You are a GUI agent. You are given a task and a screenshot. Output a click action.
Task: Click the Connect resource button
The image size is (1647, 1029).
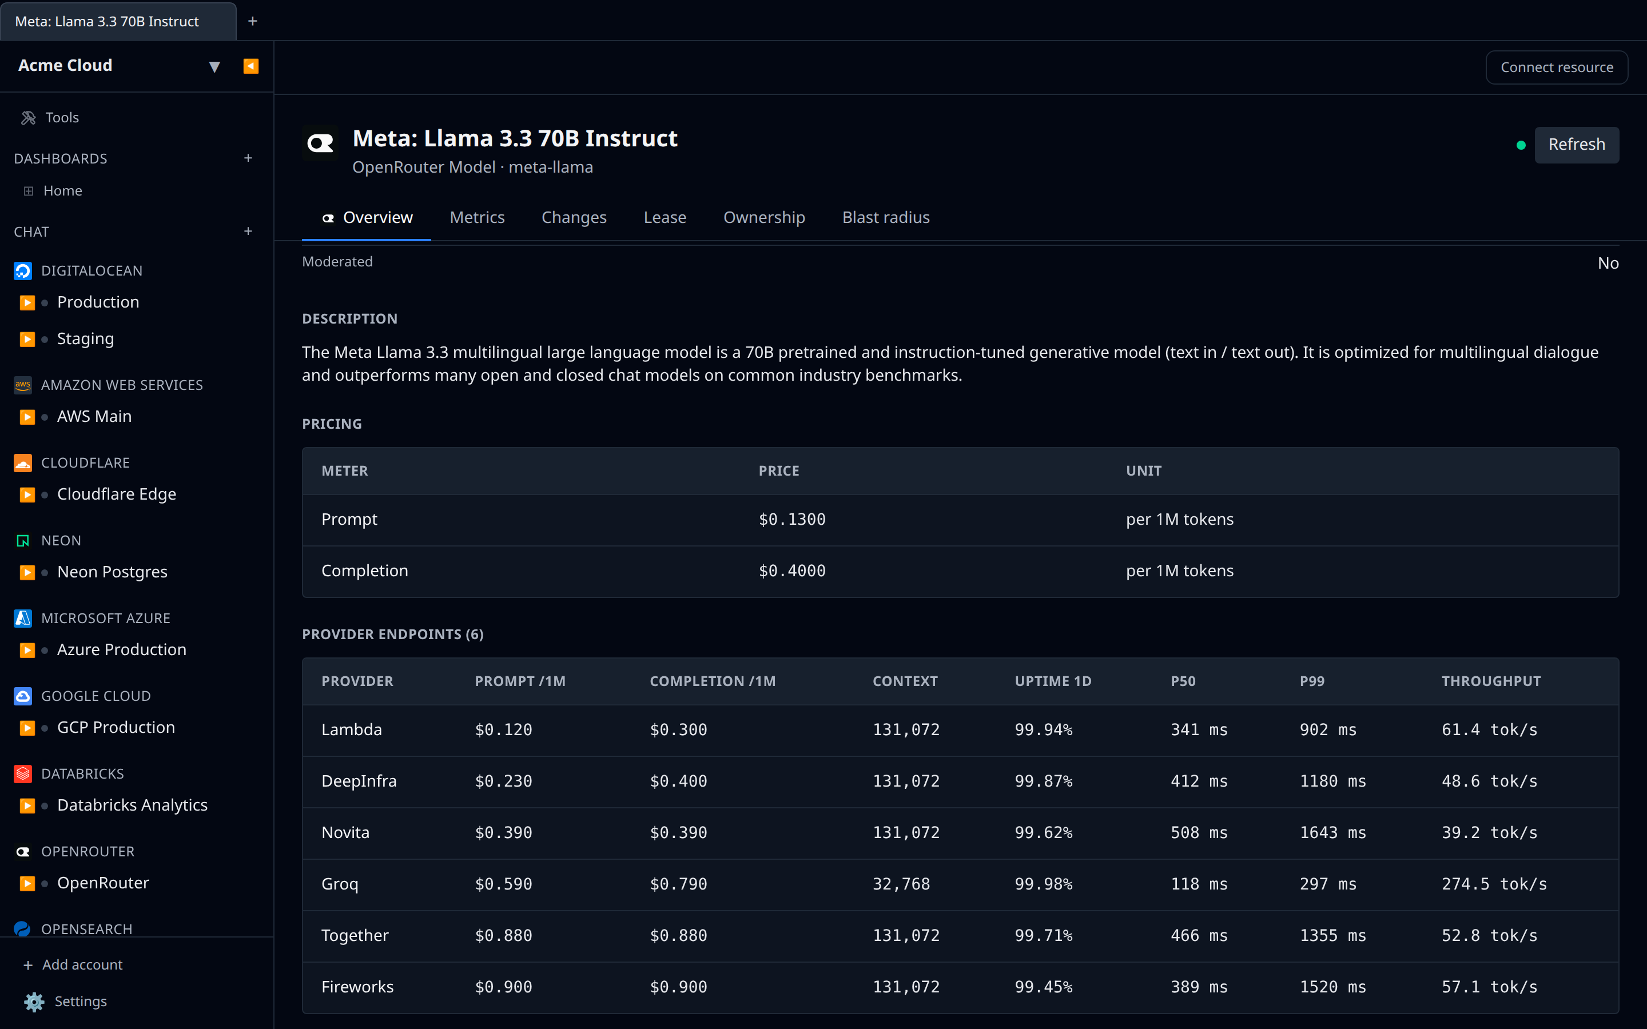tap(1557, 67)
